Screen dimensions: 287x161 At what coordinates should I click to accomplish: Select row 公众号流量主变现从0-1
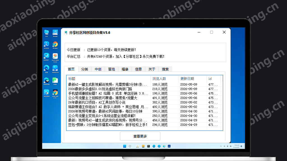[144, 116]
